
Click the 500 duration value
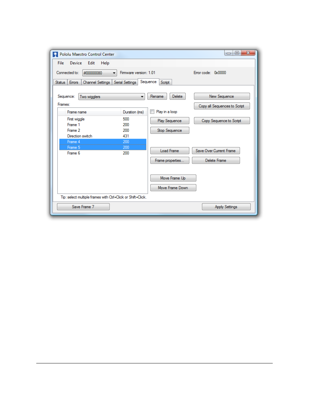(x=126, y=119)
